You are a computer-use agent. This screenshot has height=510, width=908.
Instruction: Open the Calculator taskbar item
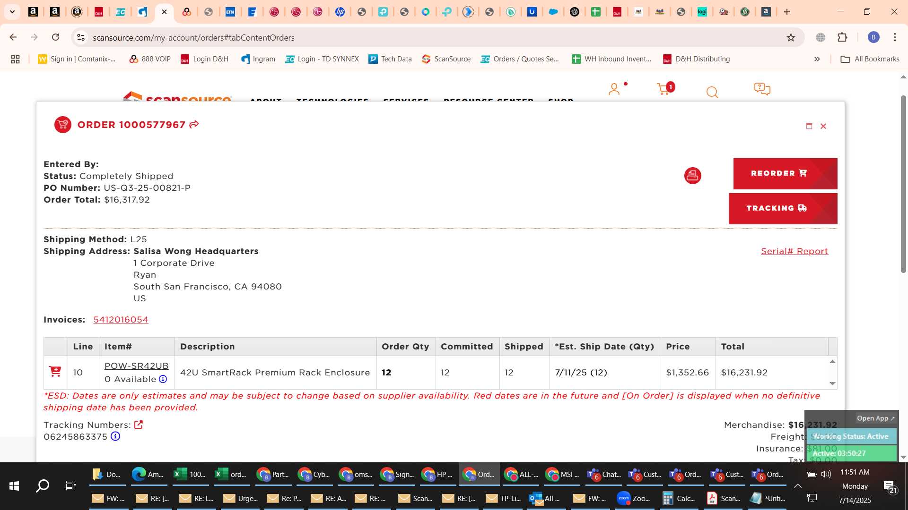(x=679, y=498)
